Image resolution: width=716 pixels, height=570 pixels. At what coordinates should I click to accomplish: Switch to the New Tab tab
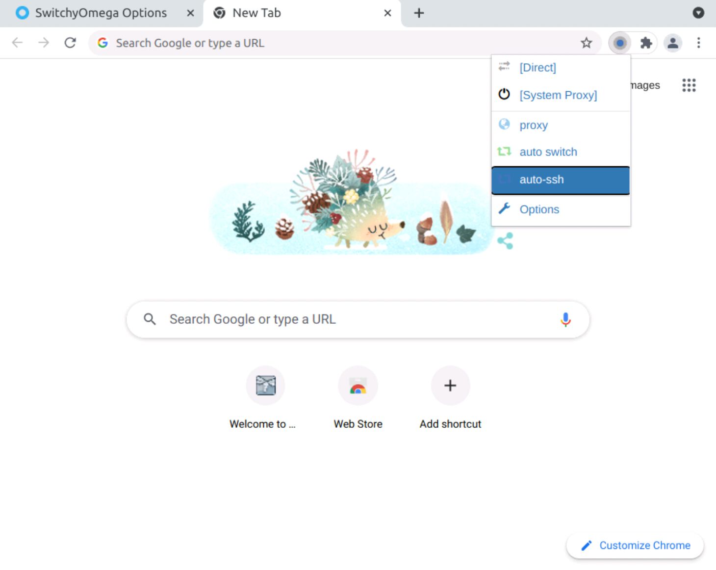pos(302,13)
